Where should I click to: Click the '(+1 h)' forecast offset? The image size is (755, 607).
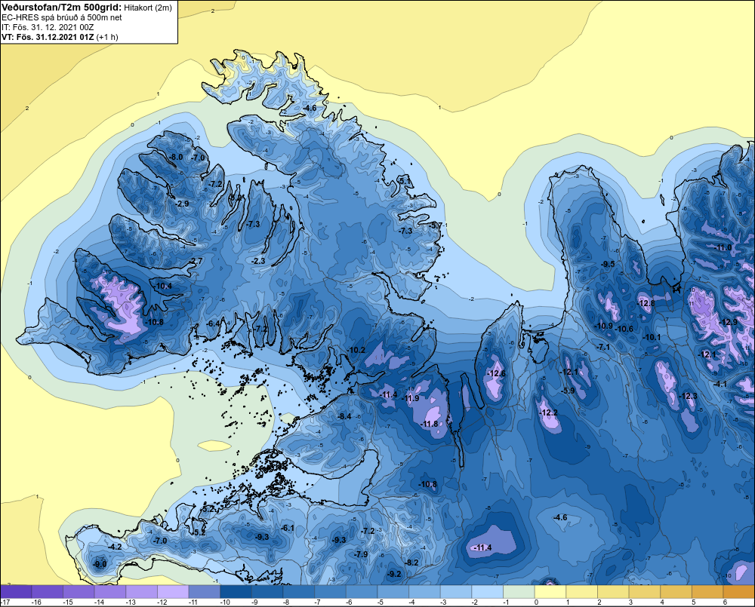coord(107,37)
